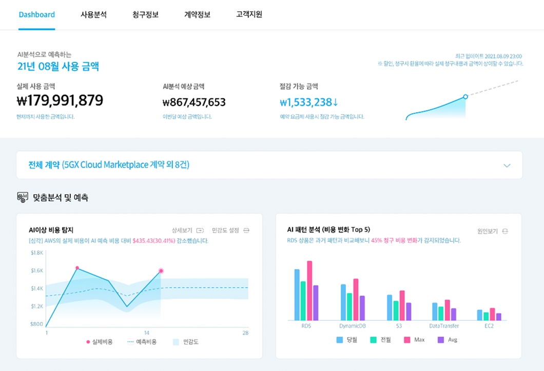This screenshot has height=371, width=544.
Task: Click the 상세보기 arrow icon
Action: point(200,231)
